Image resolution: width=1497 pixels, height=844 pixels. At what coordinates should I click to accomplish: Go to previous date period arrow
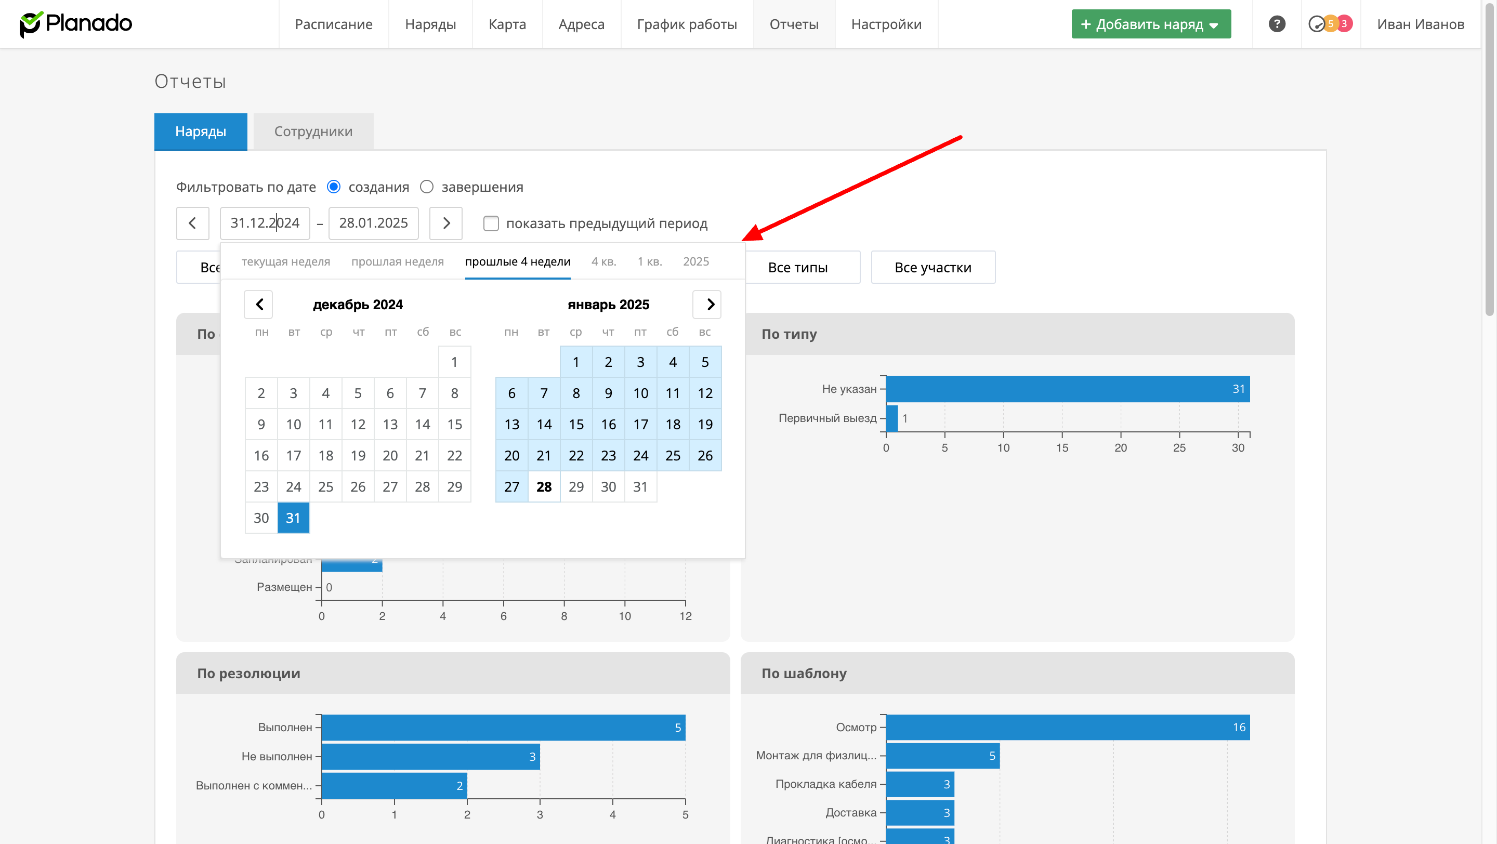tap(192, 223)
